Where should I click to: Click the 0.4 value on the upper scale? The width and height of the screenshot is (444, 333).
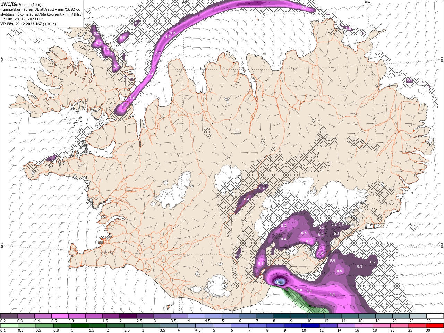point(37,321)
